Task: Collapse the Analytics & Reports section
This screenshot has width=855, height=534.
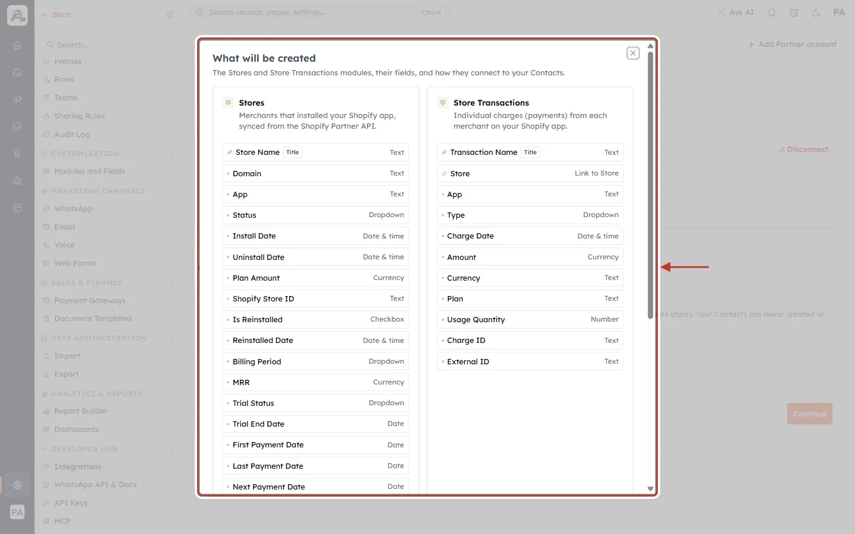Action: click(172, 394)
